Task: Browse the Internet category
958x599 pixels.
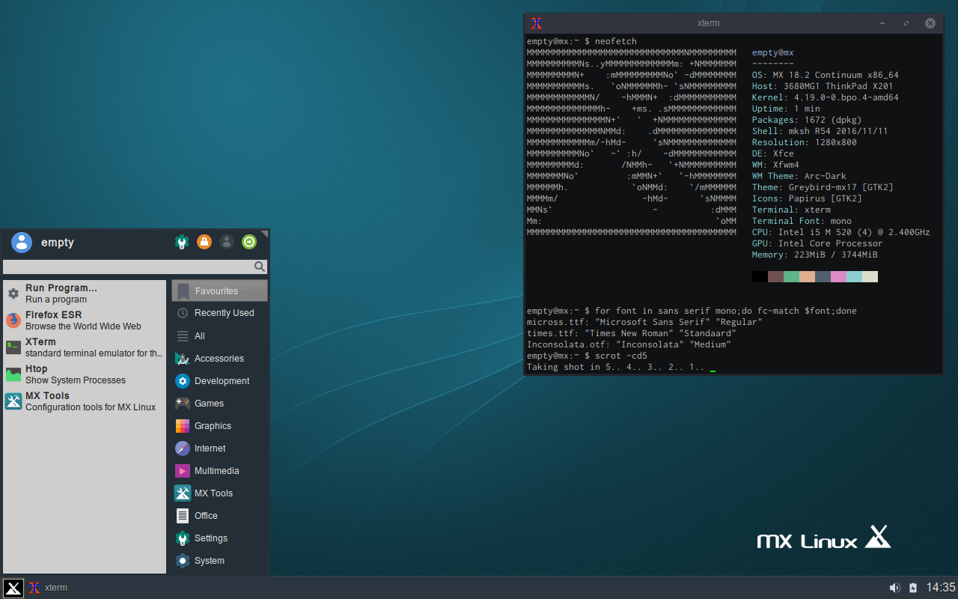Action: point(219,449)
